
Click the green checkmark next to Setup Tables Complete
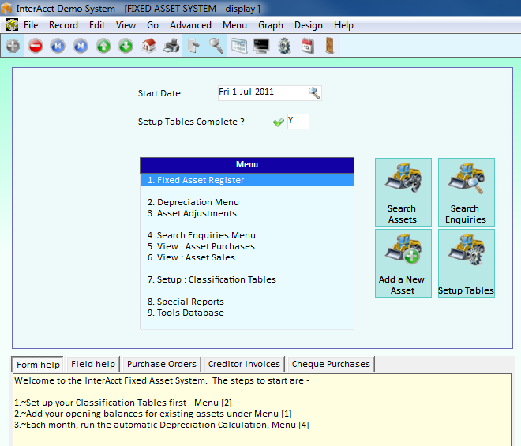(x=278, y=122)
